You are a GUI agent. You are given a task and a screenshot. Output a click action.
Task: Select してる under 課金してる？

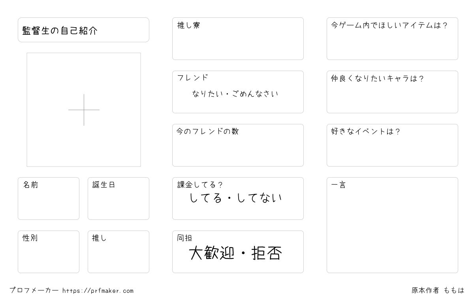pos(206,198)
